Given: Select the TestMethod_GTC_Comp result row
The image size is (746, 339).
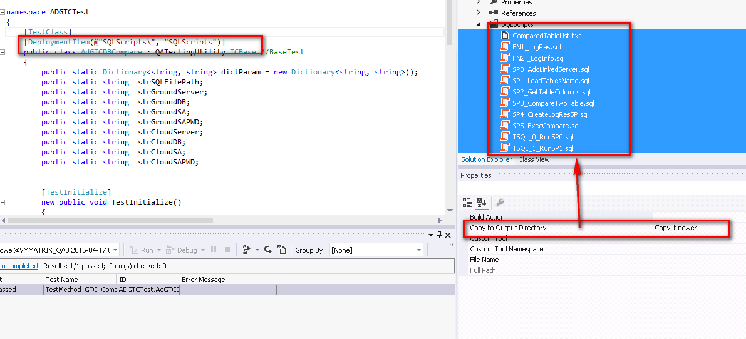Looking at the screenshot, I should coord(227,290).
